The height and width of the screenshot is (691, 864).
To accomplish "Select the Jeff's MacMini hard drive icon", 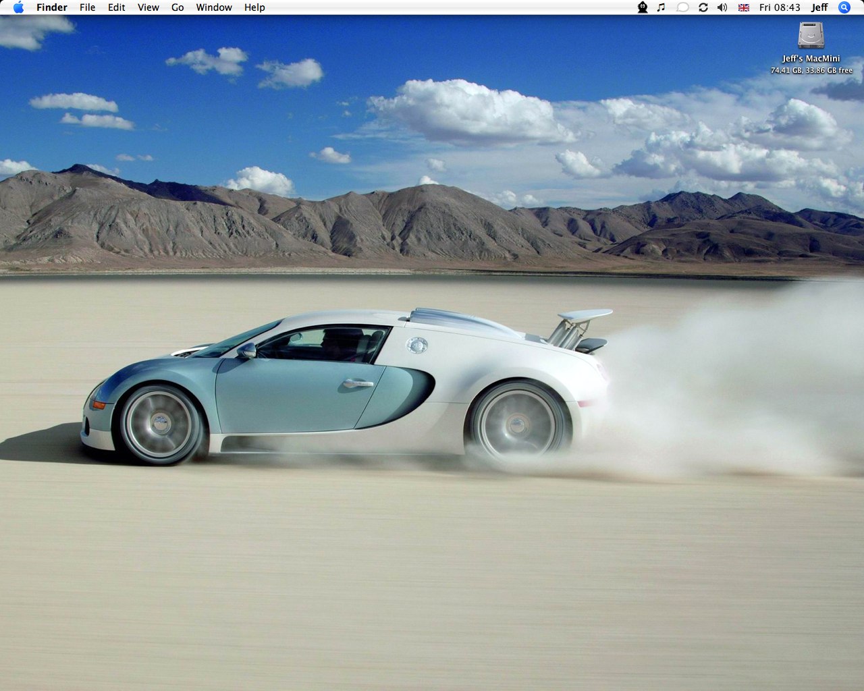I will click(x=811, y=35).
